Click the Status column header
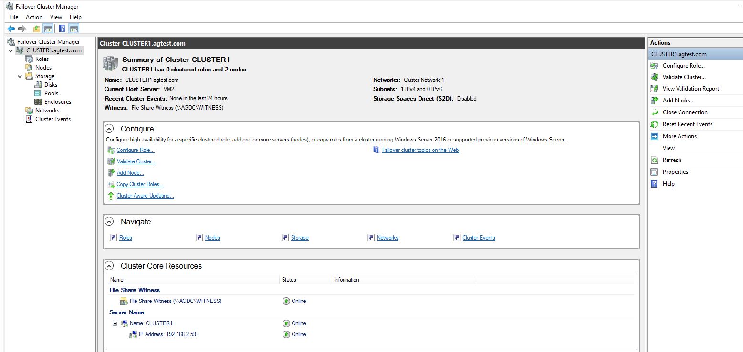The image size is (743, 352). tap(305, 280)
